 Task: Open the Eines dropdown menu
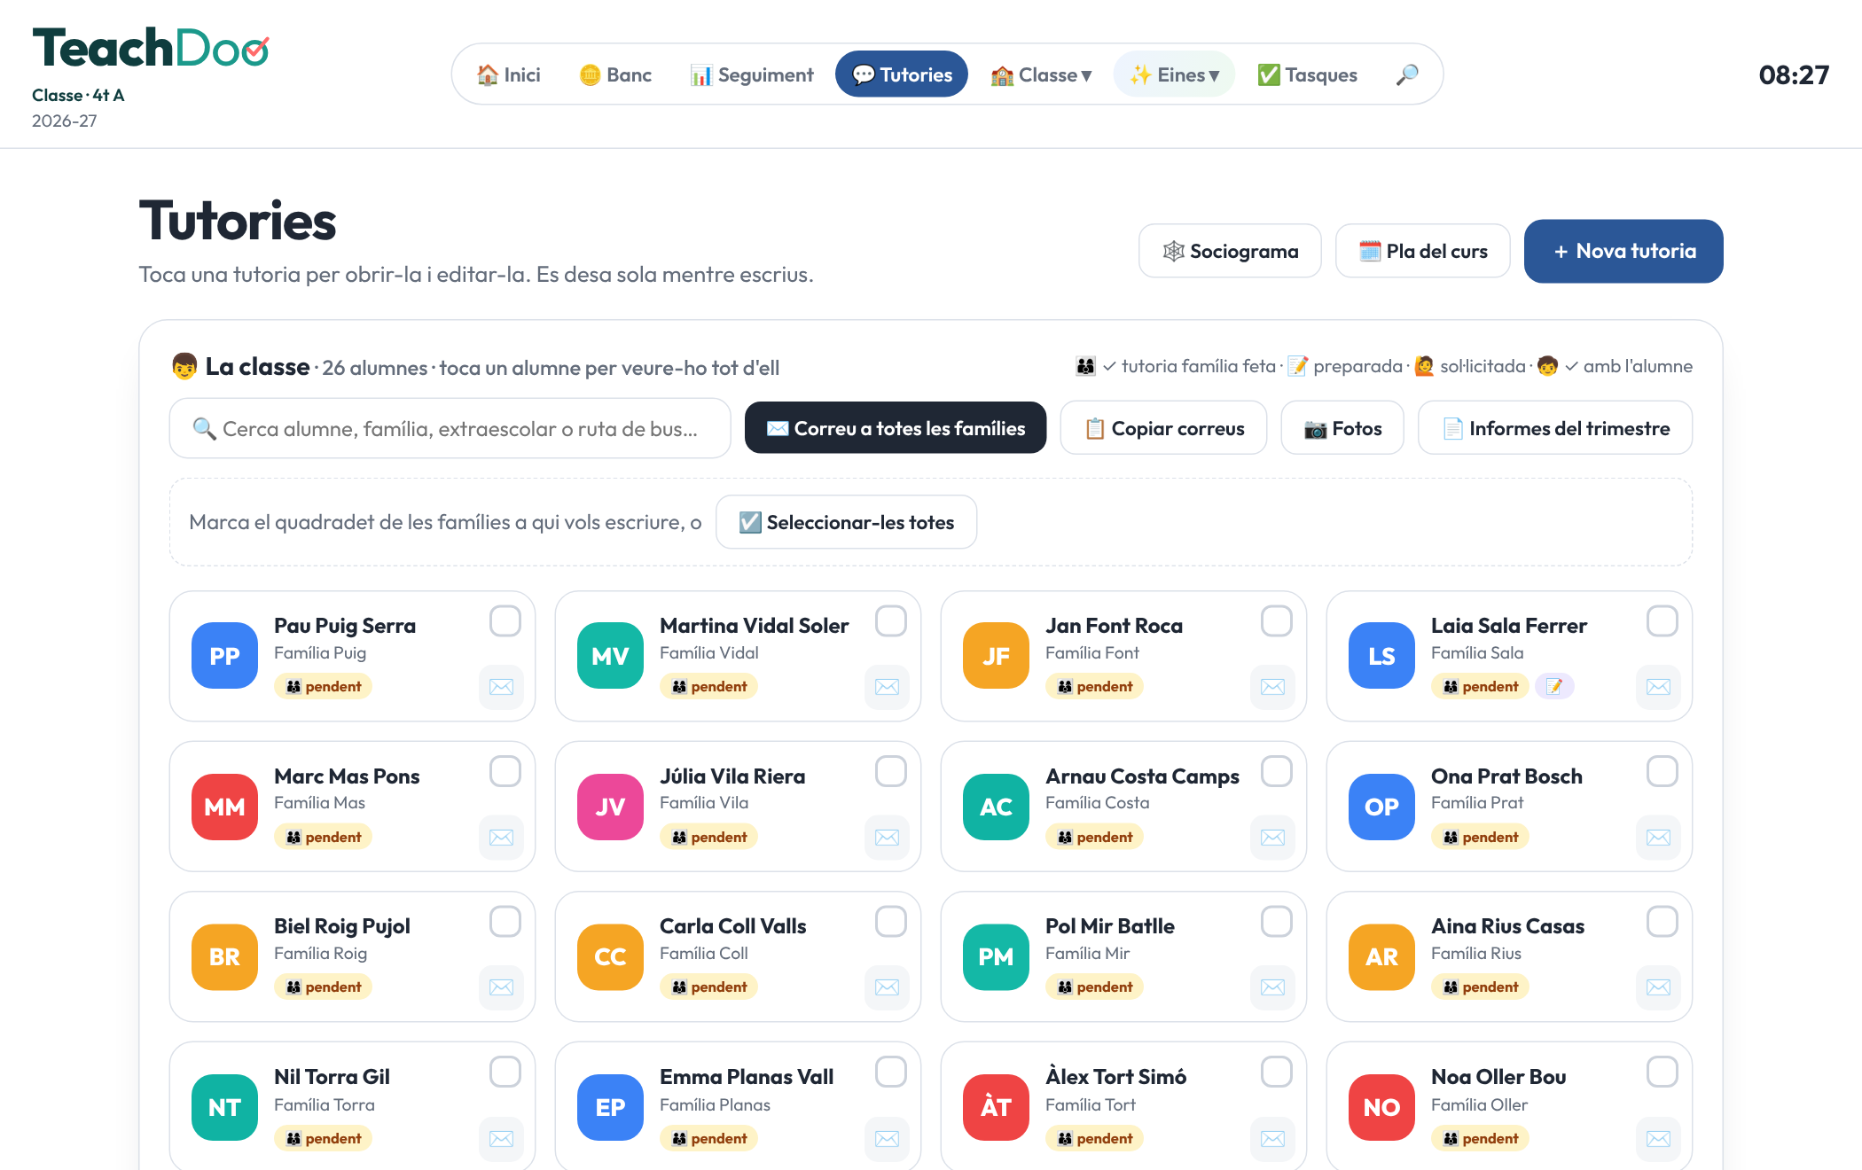(1175, 74)
